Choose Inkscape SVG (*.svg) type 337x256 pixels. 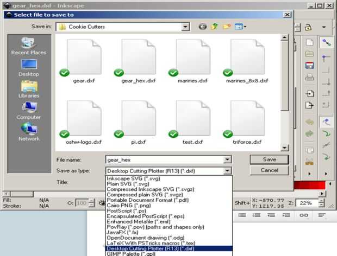(x=169, y=178)
